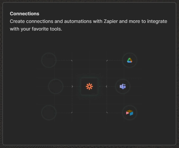This screenshot has height=148, width=179.
Task: Choose the Airtable icon
Action: pos(130,113)
